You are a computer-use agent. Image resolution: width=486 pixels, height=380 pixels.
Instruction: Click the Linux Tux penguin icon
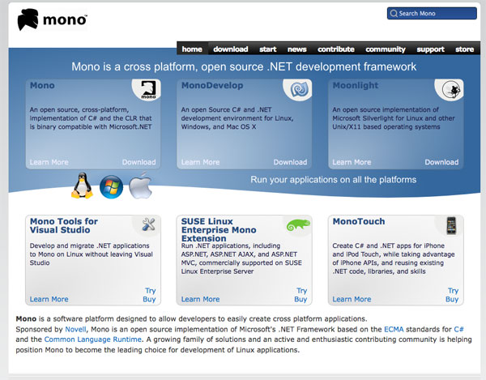(82, 186)
